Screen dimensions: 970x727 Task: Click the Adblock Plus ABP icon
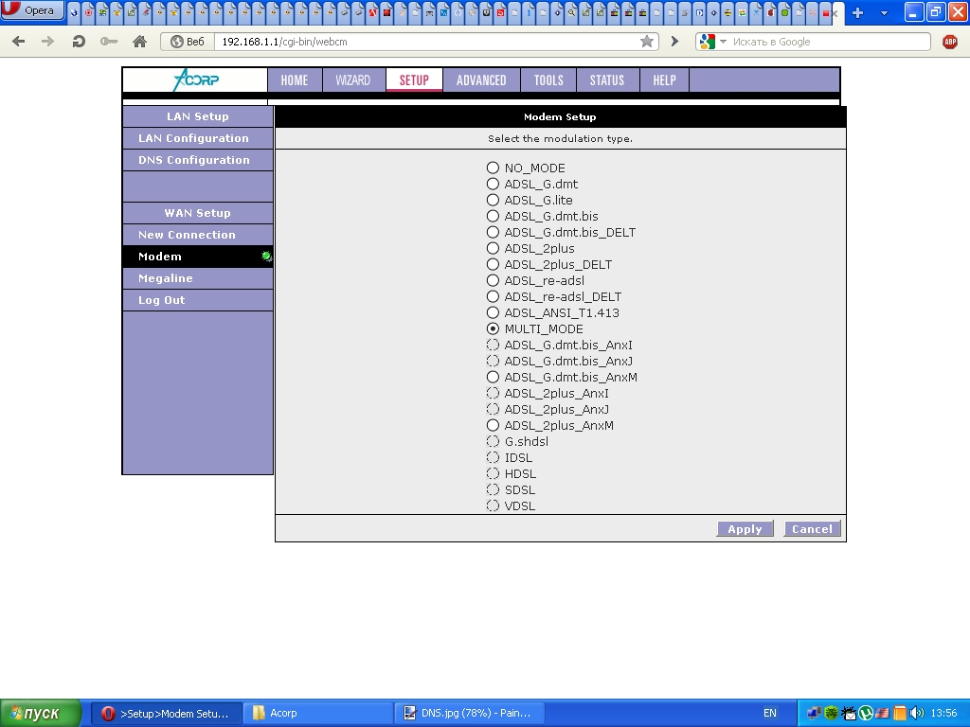click(x=950, y=42)
